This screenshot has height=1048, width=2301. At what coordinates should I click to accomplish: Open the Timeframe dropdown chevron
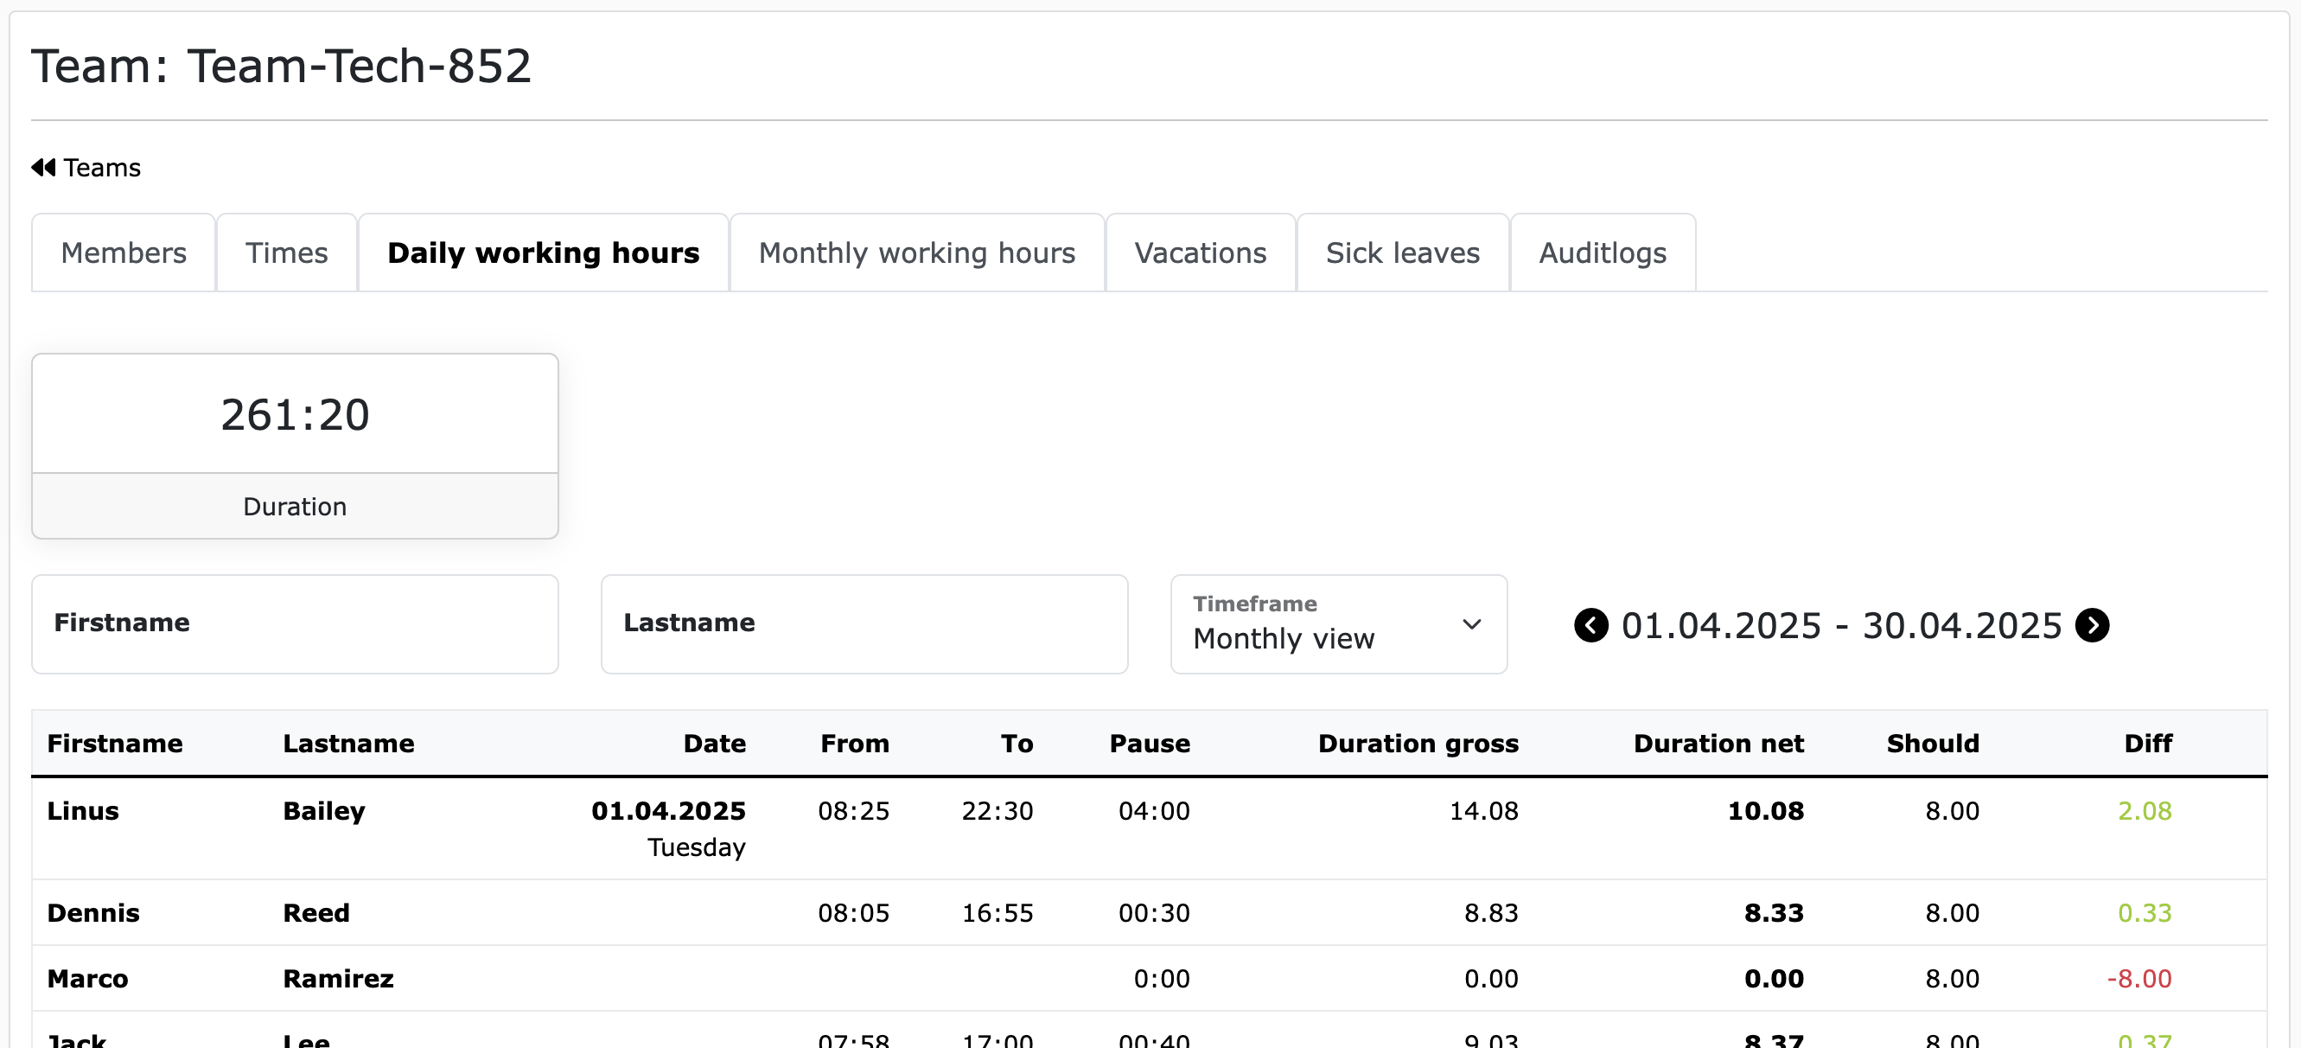coord(1471,624)
